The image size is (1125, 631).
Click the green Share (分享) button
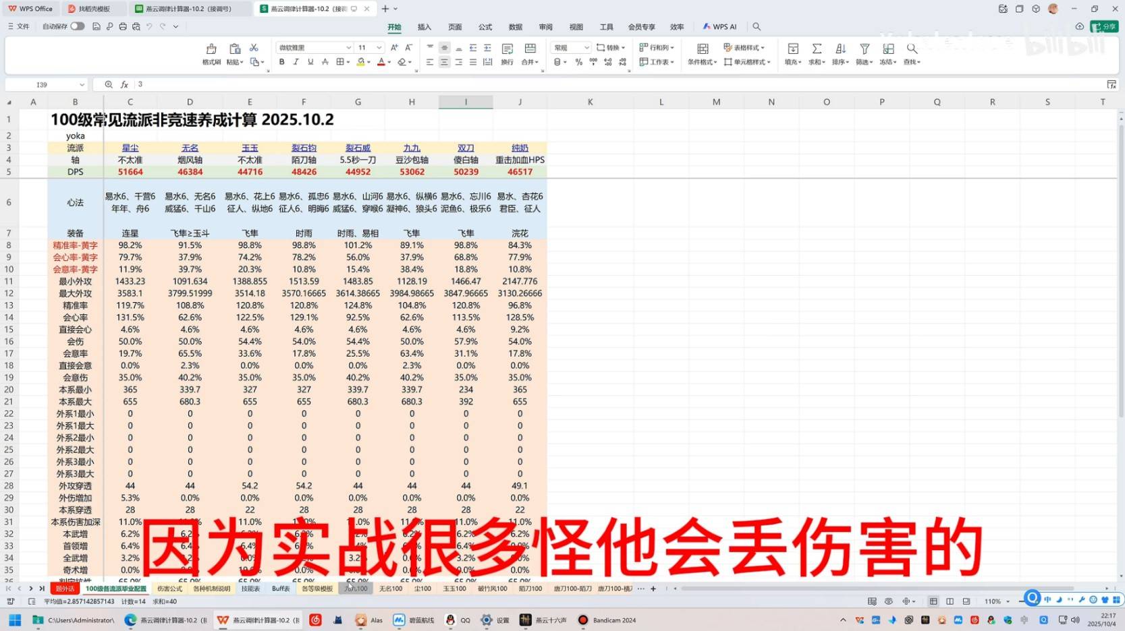[x=1104, y=26]
